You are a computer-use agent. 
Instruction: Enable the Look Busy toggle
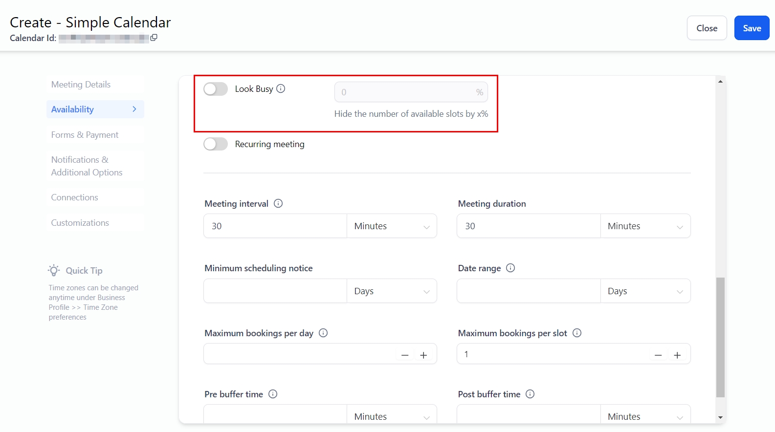pos(216,89)
